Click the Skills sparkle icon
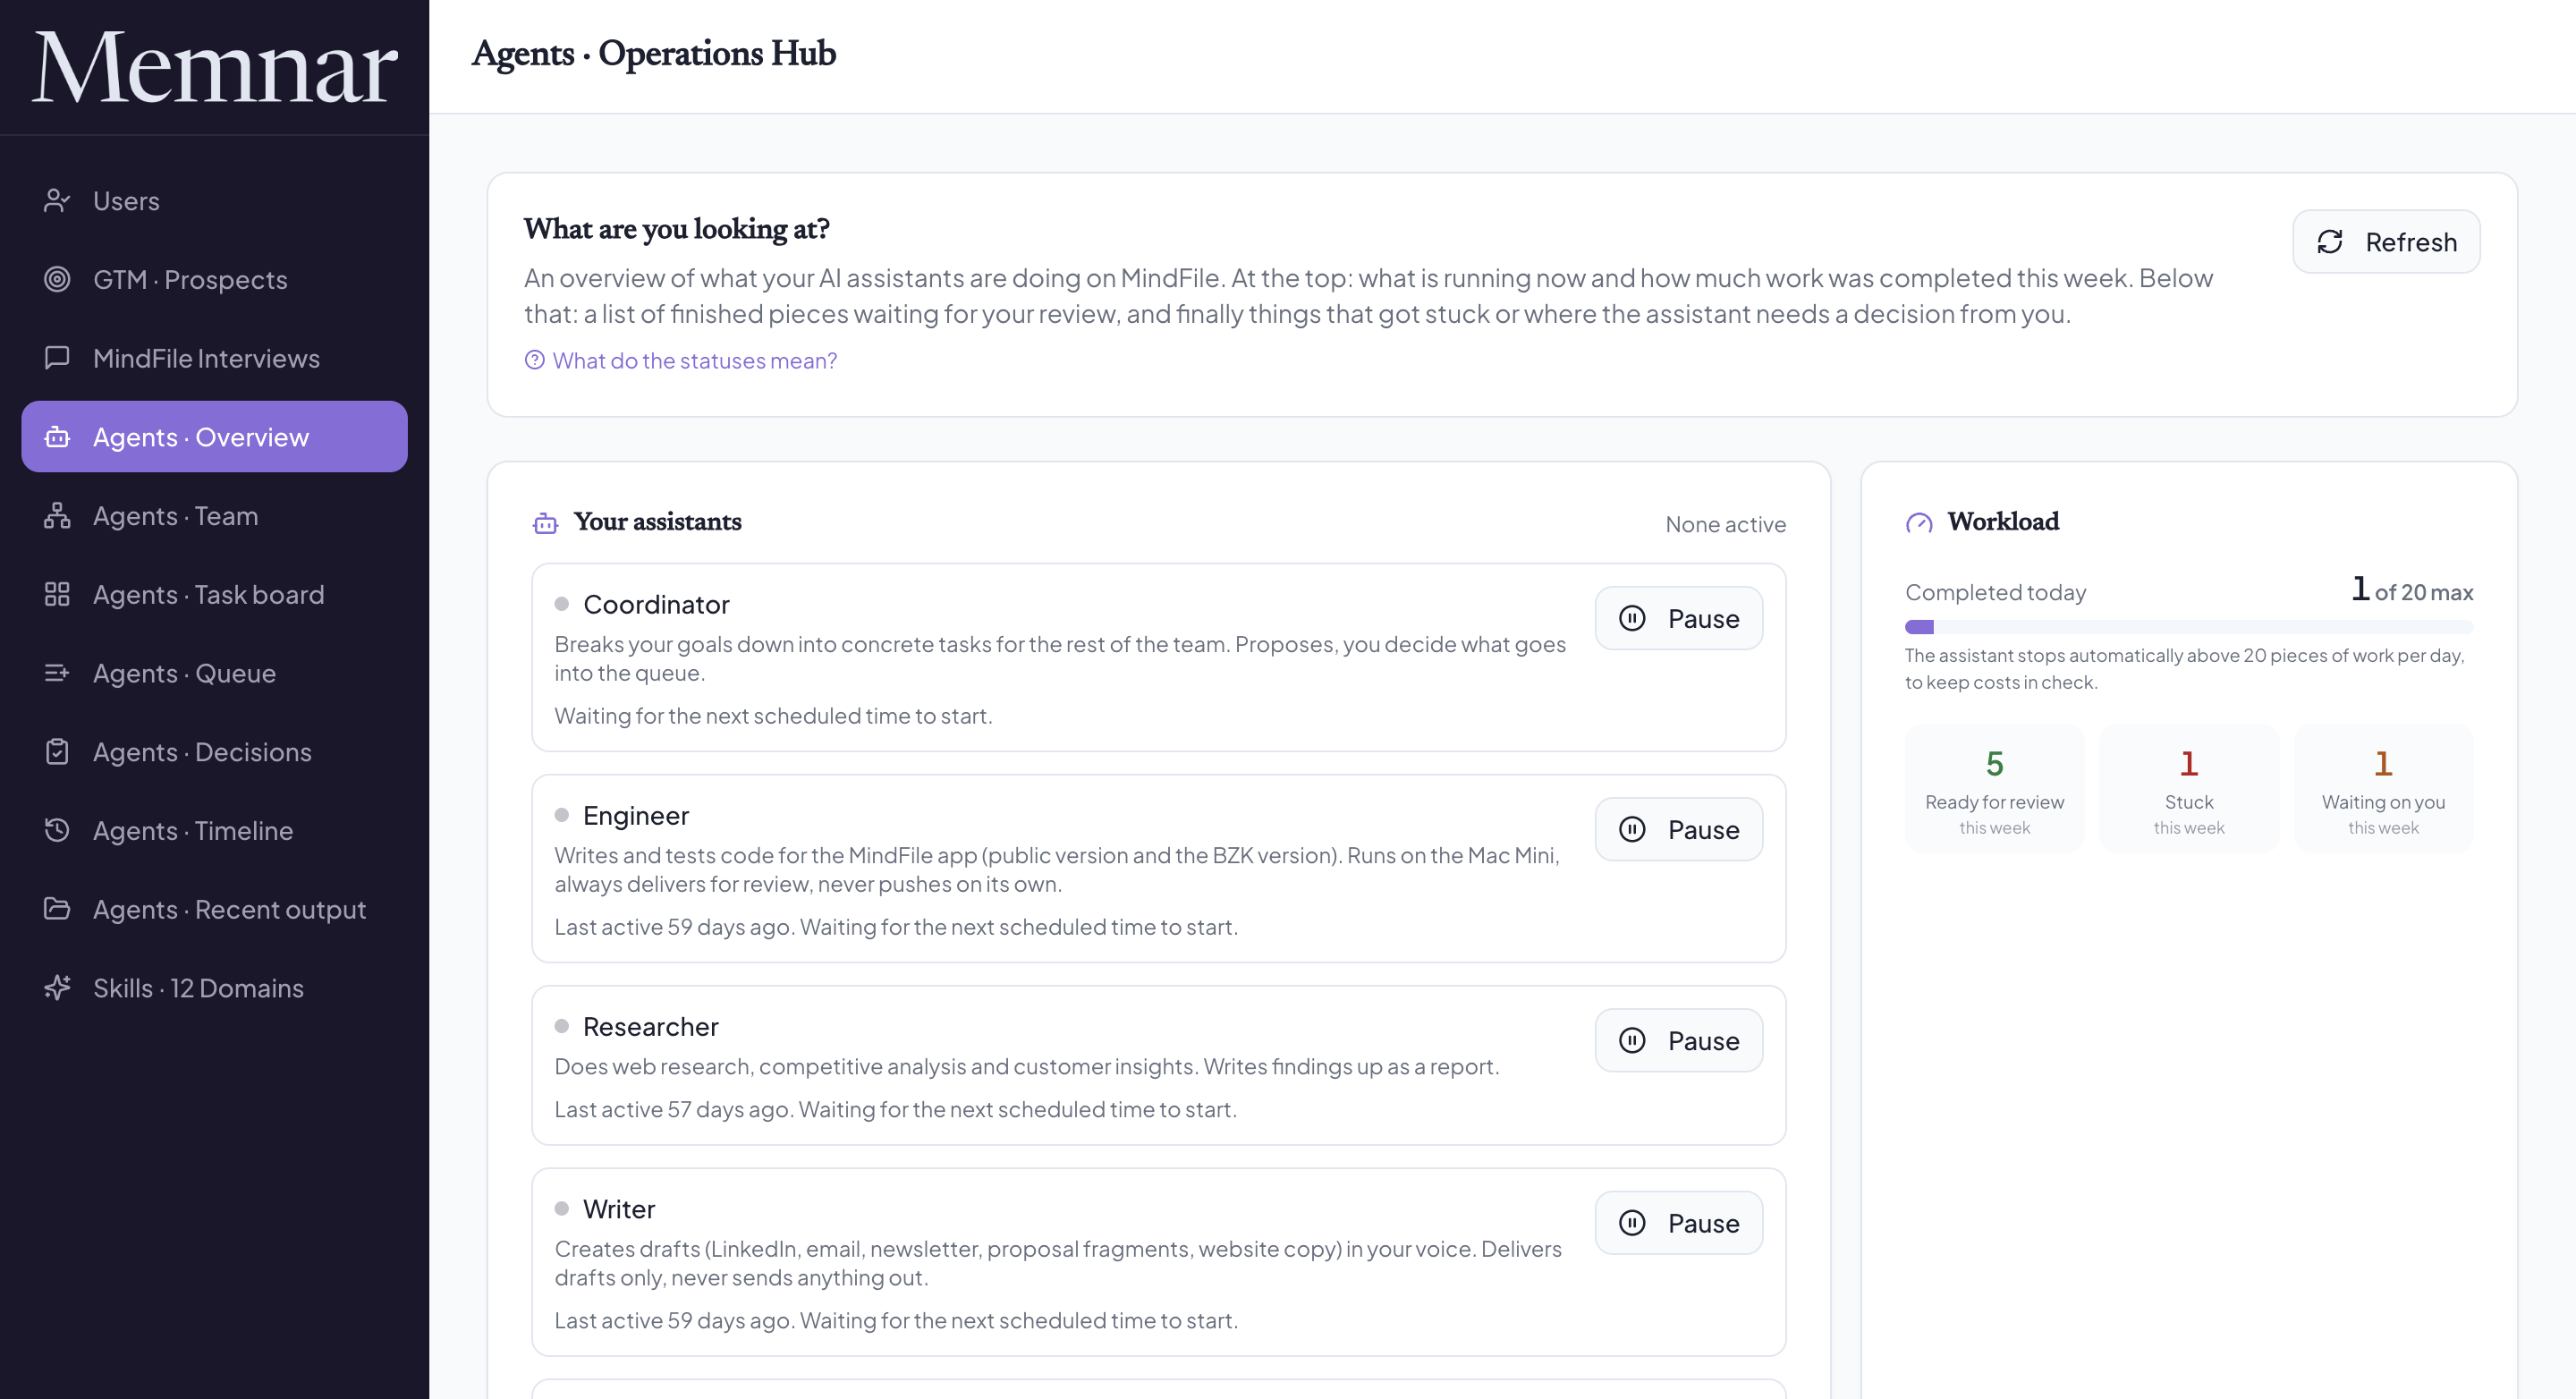Screen dimensions: 2576x1399 click(57, 988)
